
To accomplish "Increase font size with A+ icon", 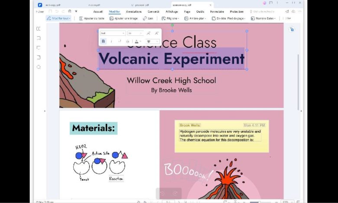I will point(149,33).
